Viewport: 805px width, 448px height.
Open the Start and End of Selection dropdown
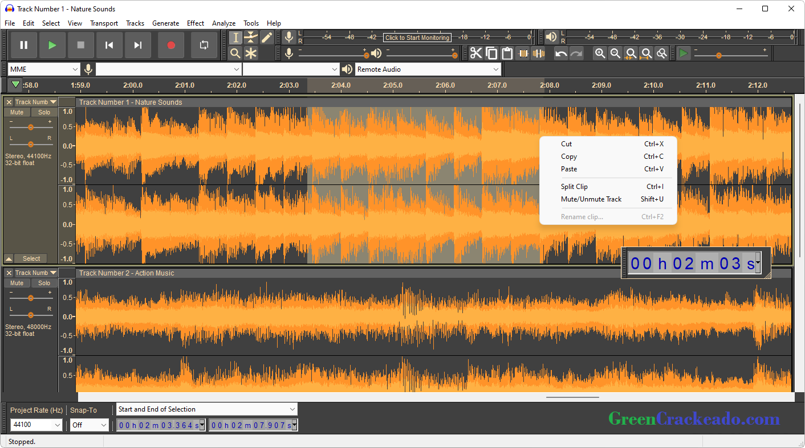pyautogui.click(x=206, y=409)
